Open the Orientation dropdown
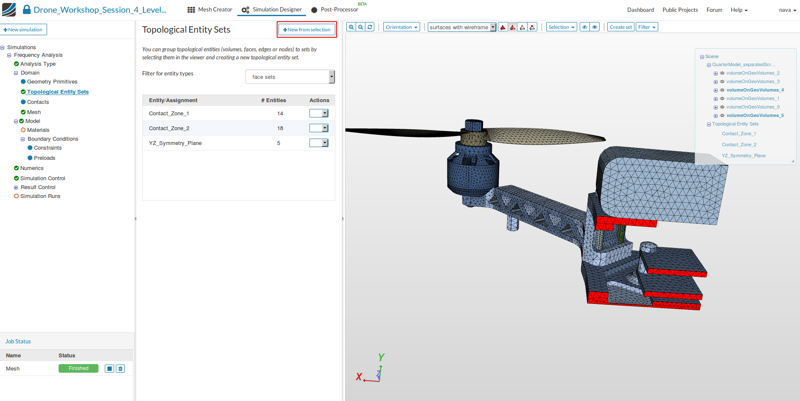Screen dimensions: 800x401 pos(401,27)
